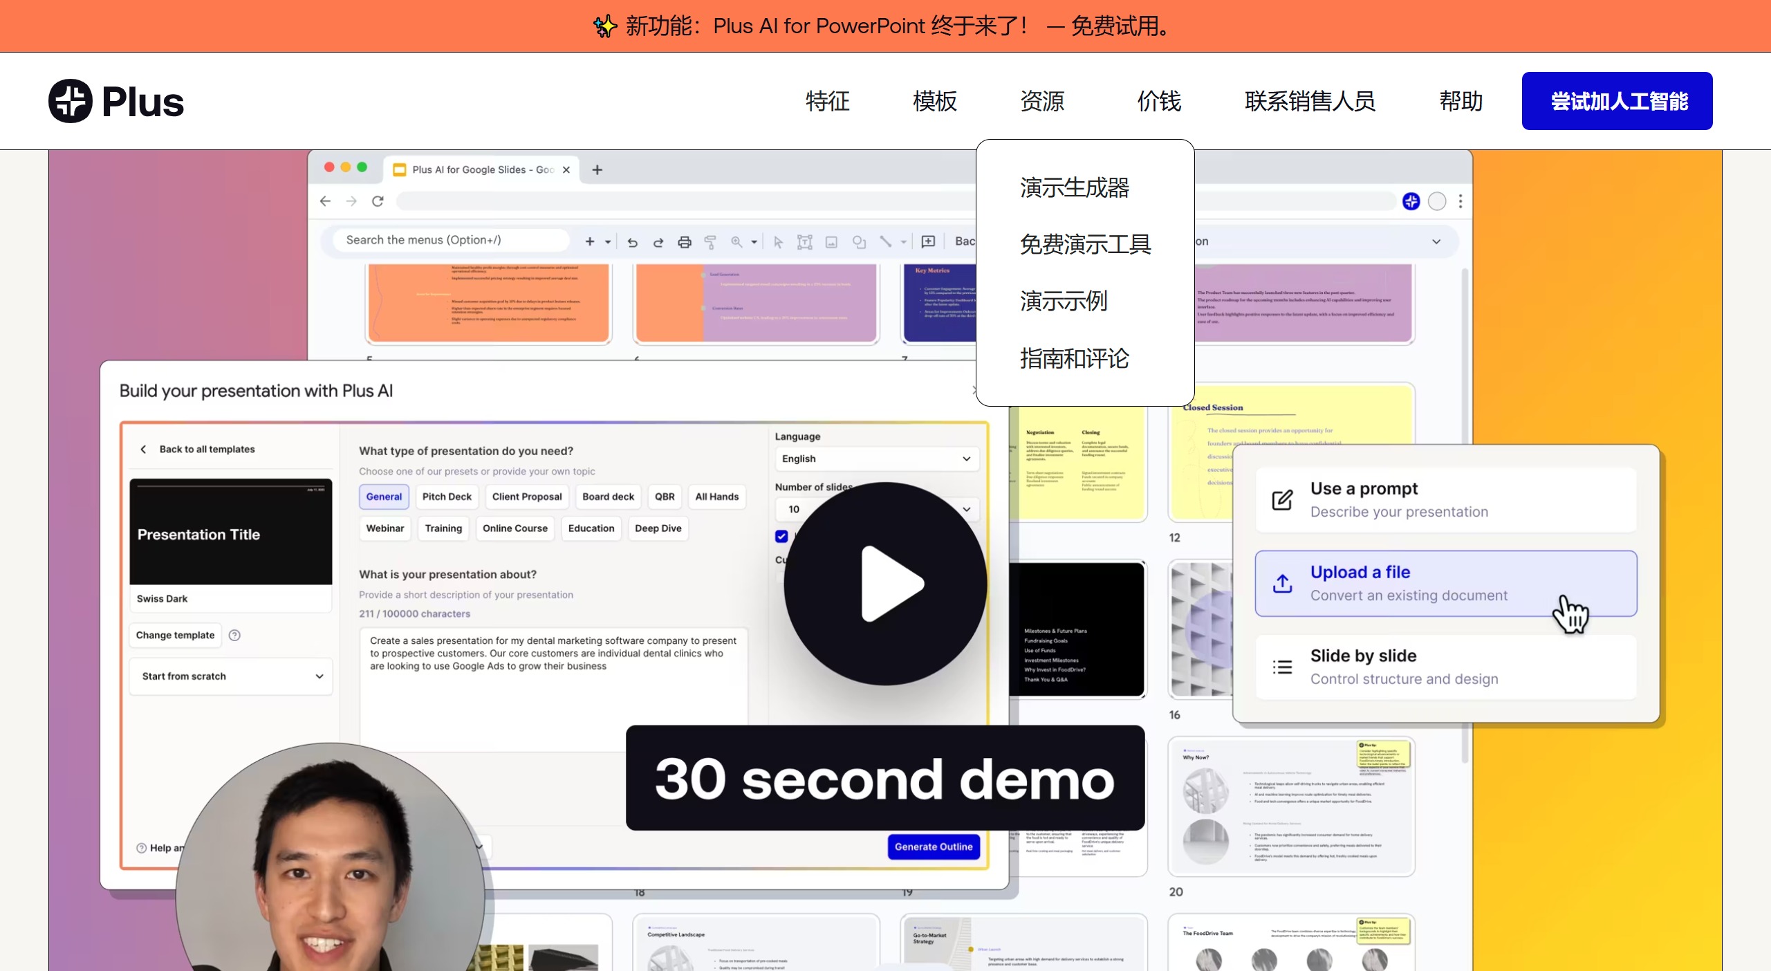This screenshot has width=1771, height=971.
Task: Open browser three-dot menu
Action: (1461, 201)
